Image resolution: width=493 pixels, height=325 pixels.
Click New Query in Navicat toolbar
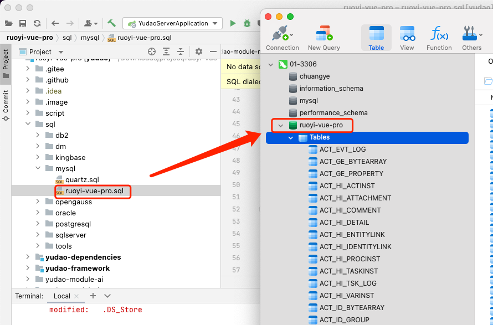[324, 38]
